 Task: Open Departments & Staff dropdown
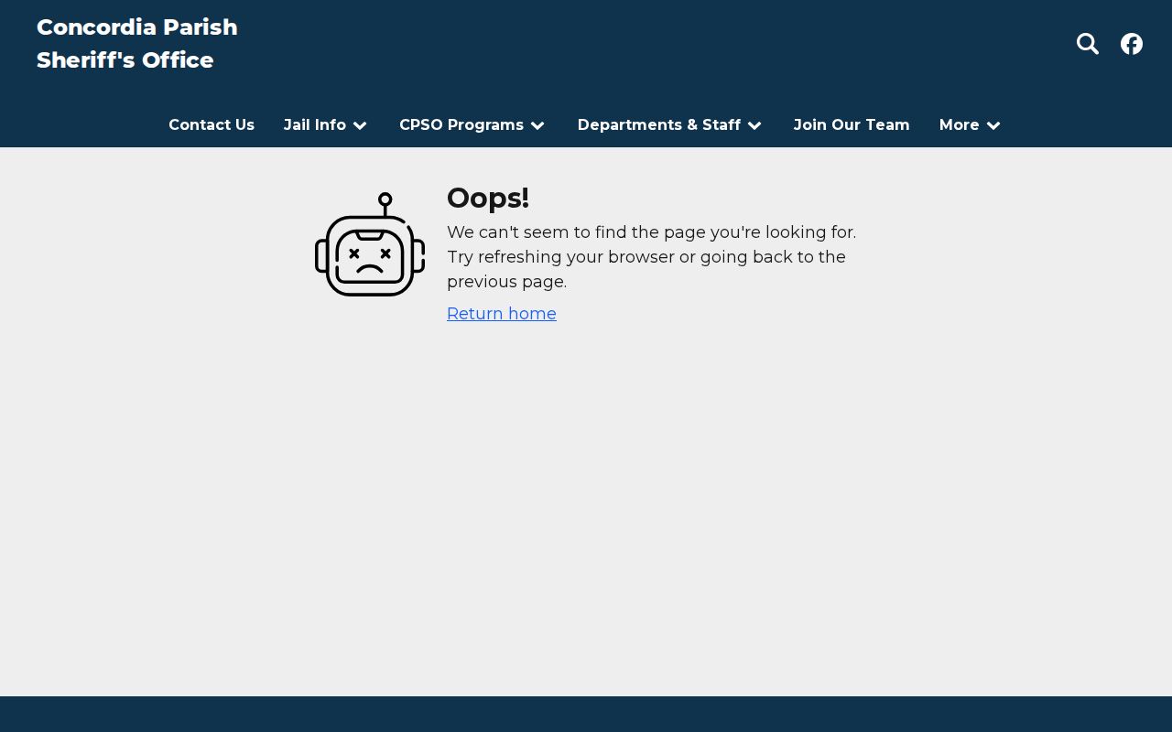pos(670,124)
